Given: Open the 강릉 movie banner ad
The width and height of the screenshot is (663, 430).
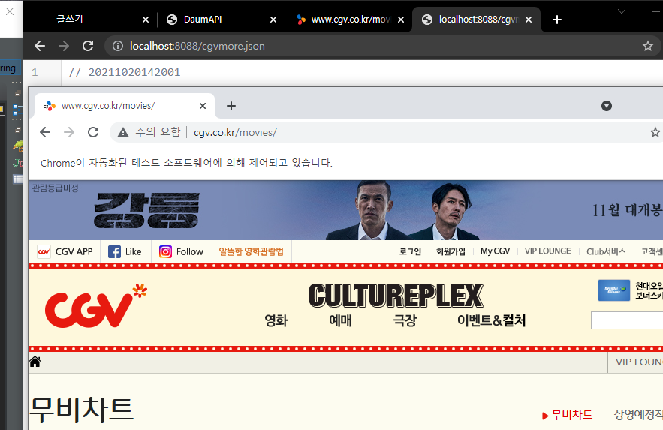Looking at the screenshot, I should [345, 210].
